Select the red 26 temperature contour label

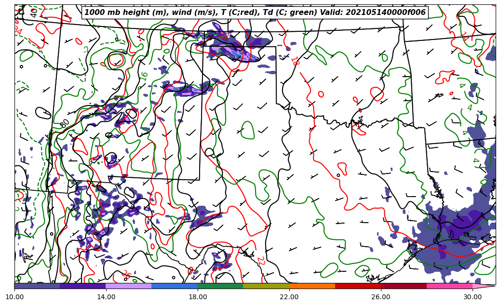[x=126, y=274]
